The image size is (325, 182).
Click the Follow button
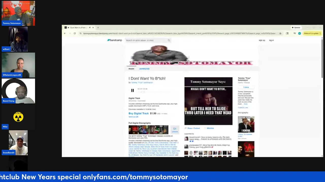tap(246, 87)
